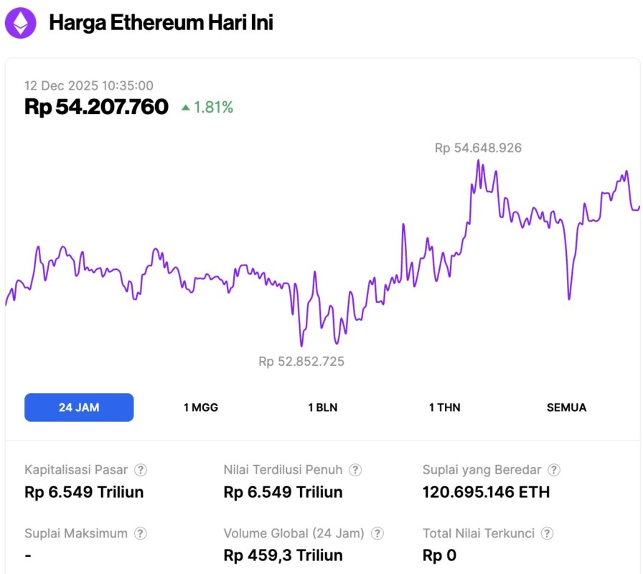Switch to the 1 BLN chart range
This screenshot has height=574, width=643.
[323, 408]
